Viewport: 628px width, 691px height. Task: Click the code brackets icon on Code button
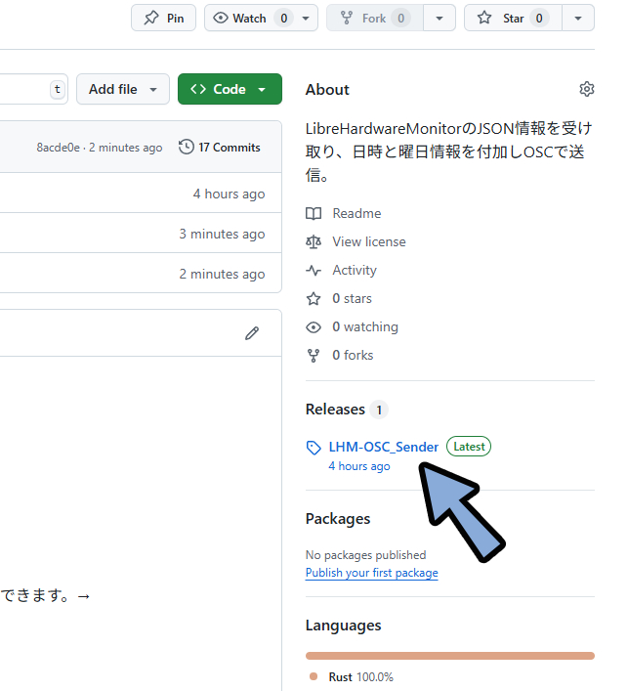click(198, 89)
